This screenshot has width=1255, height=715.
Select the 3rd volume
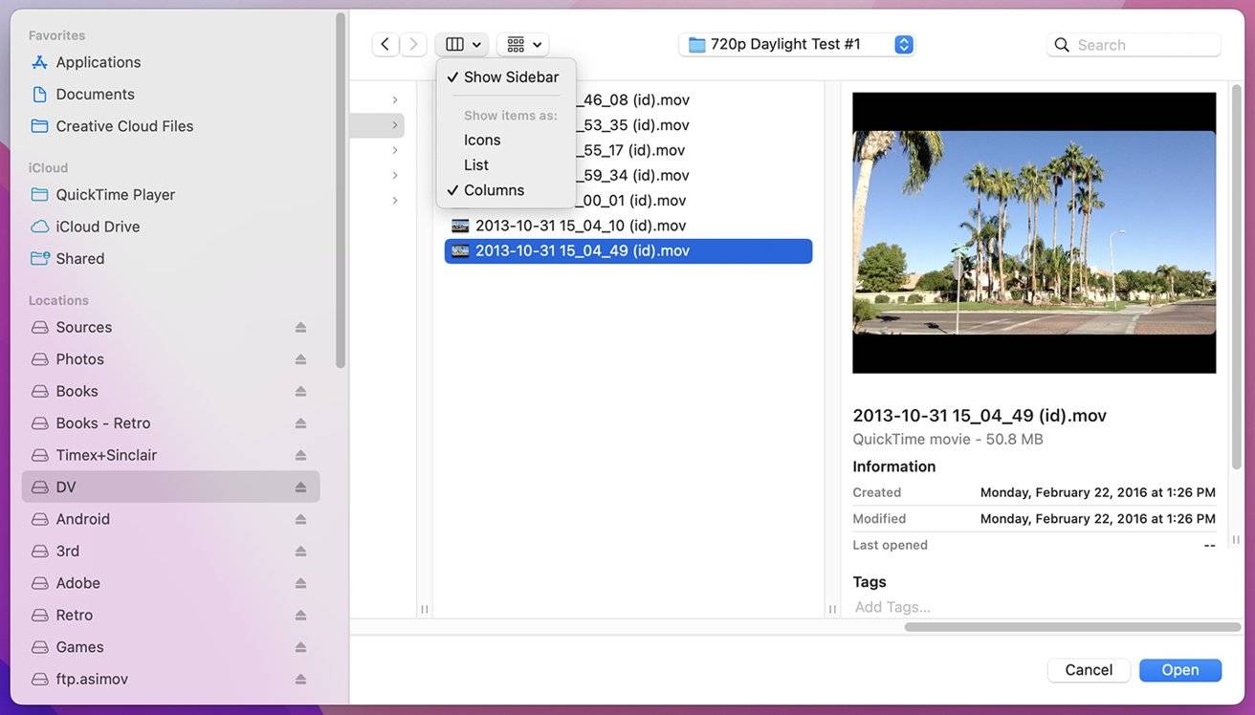point(171,551)
